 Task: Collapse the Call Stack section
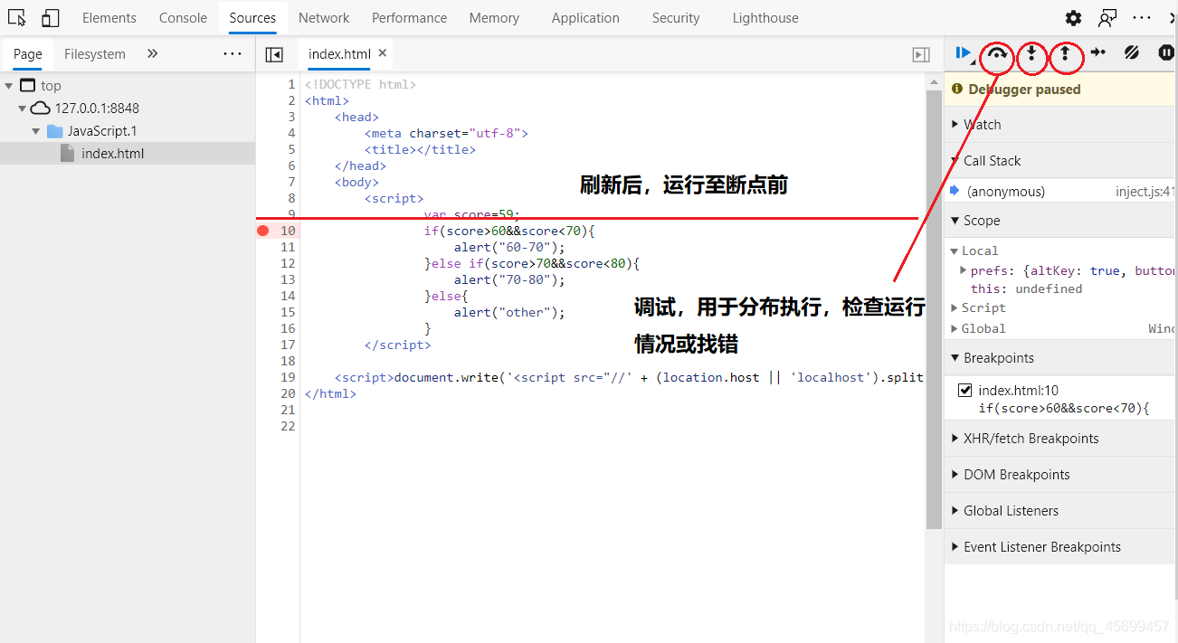tap(1059, 161)
